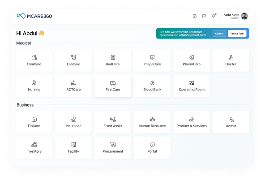Dismiss the tour banner with Cancel

219,34
